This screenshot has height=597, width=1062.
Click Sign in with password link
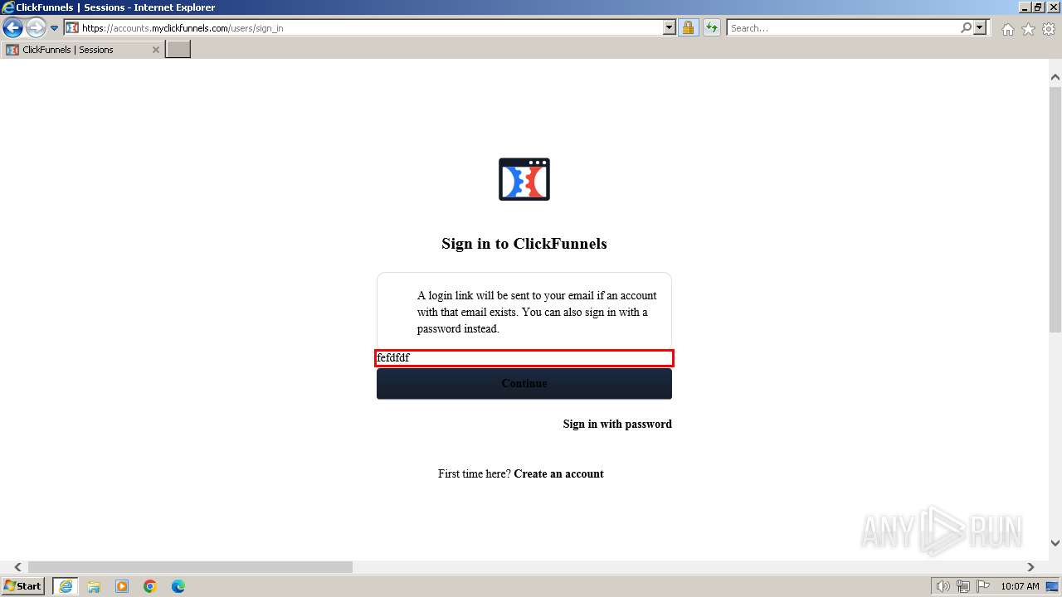point(617,424)
